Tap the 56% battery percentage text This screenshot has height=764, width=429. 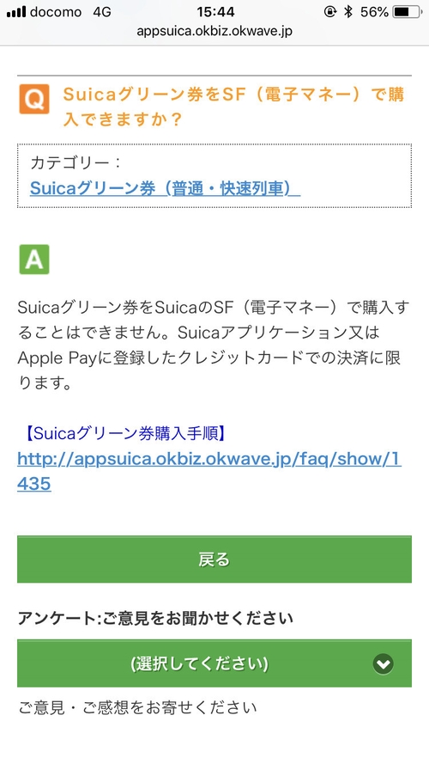(373, 12)
